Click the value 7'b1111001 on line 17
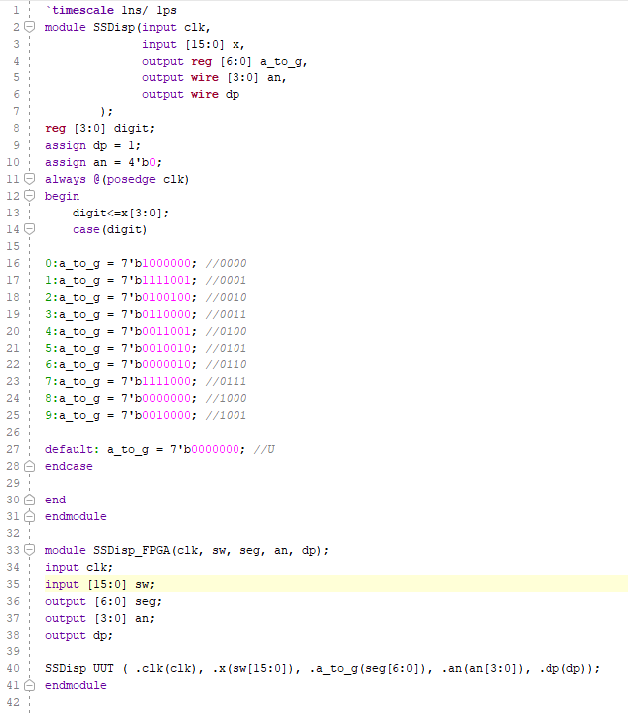 [x=156, y=280]
